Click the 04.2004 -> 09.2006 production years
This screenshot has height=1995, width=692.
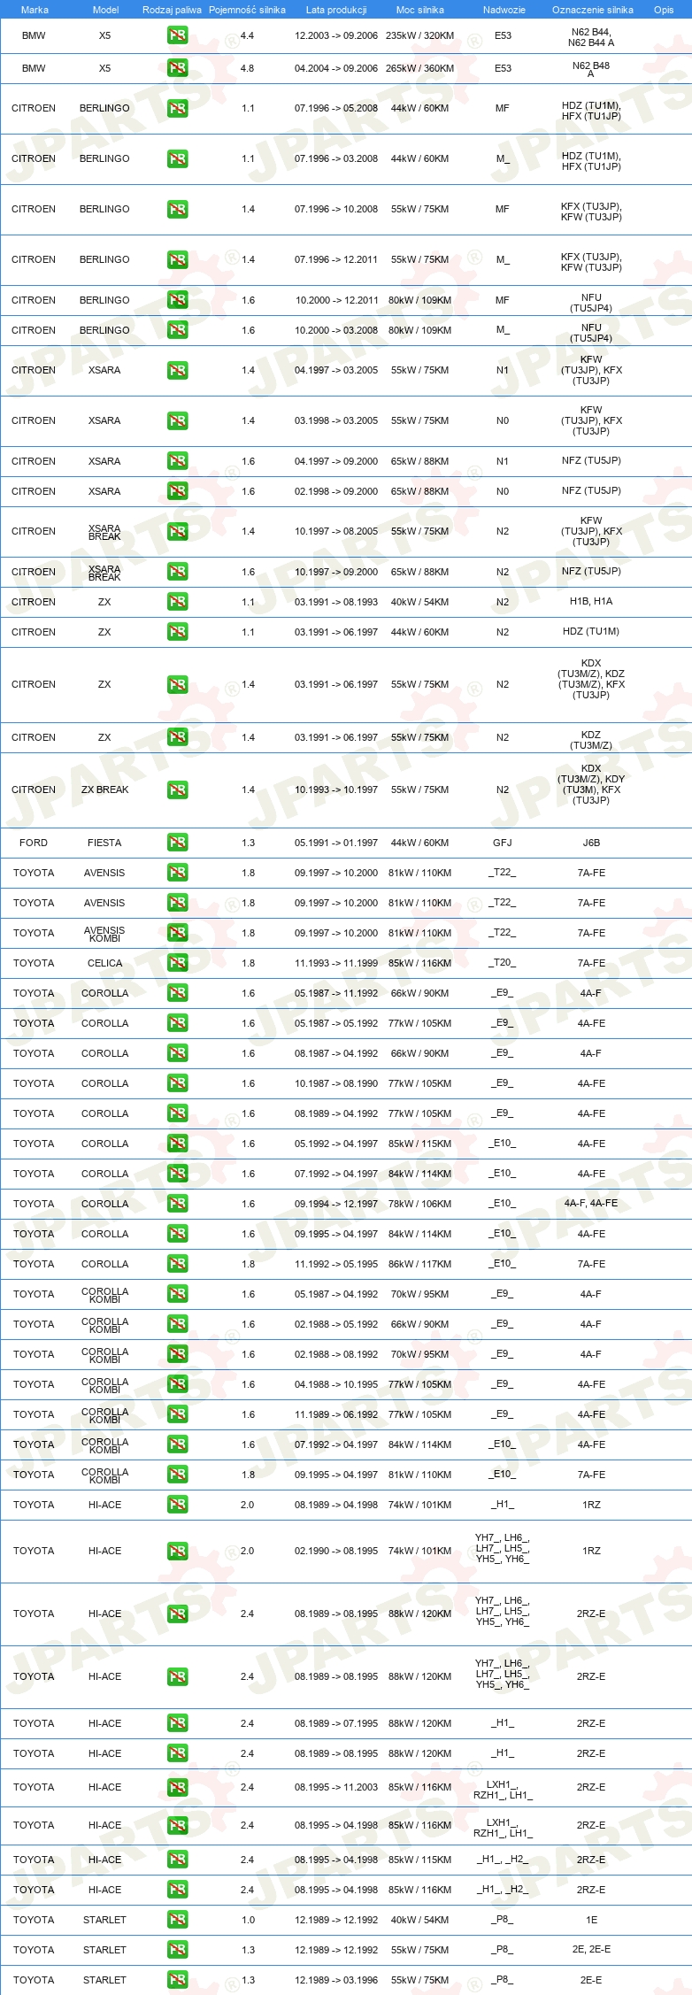tap(336, 68)
